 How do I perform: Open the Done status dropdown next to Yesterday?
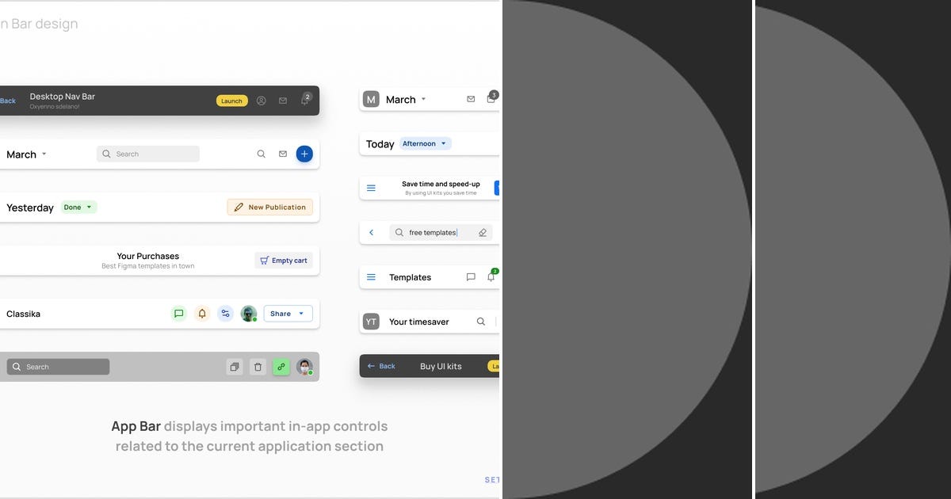pyautogui.click(x=78, y=207)
